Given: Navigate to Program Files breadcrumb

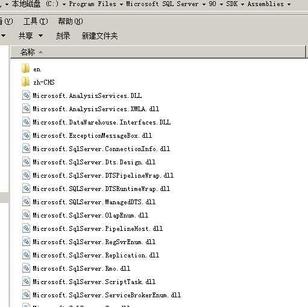Looking at the screenshot, I should click(92, 4).
